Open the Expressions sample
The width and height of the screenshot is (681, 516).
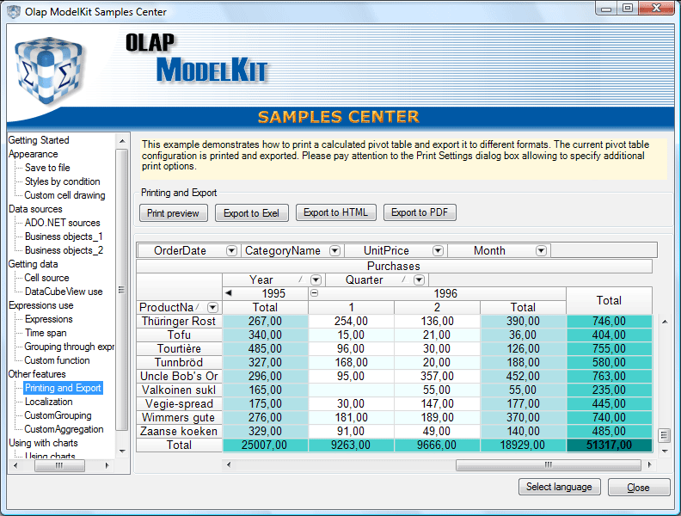pyautogui.click(x=49, y=319)
